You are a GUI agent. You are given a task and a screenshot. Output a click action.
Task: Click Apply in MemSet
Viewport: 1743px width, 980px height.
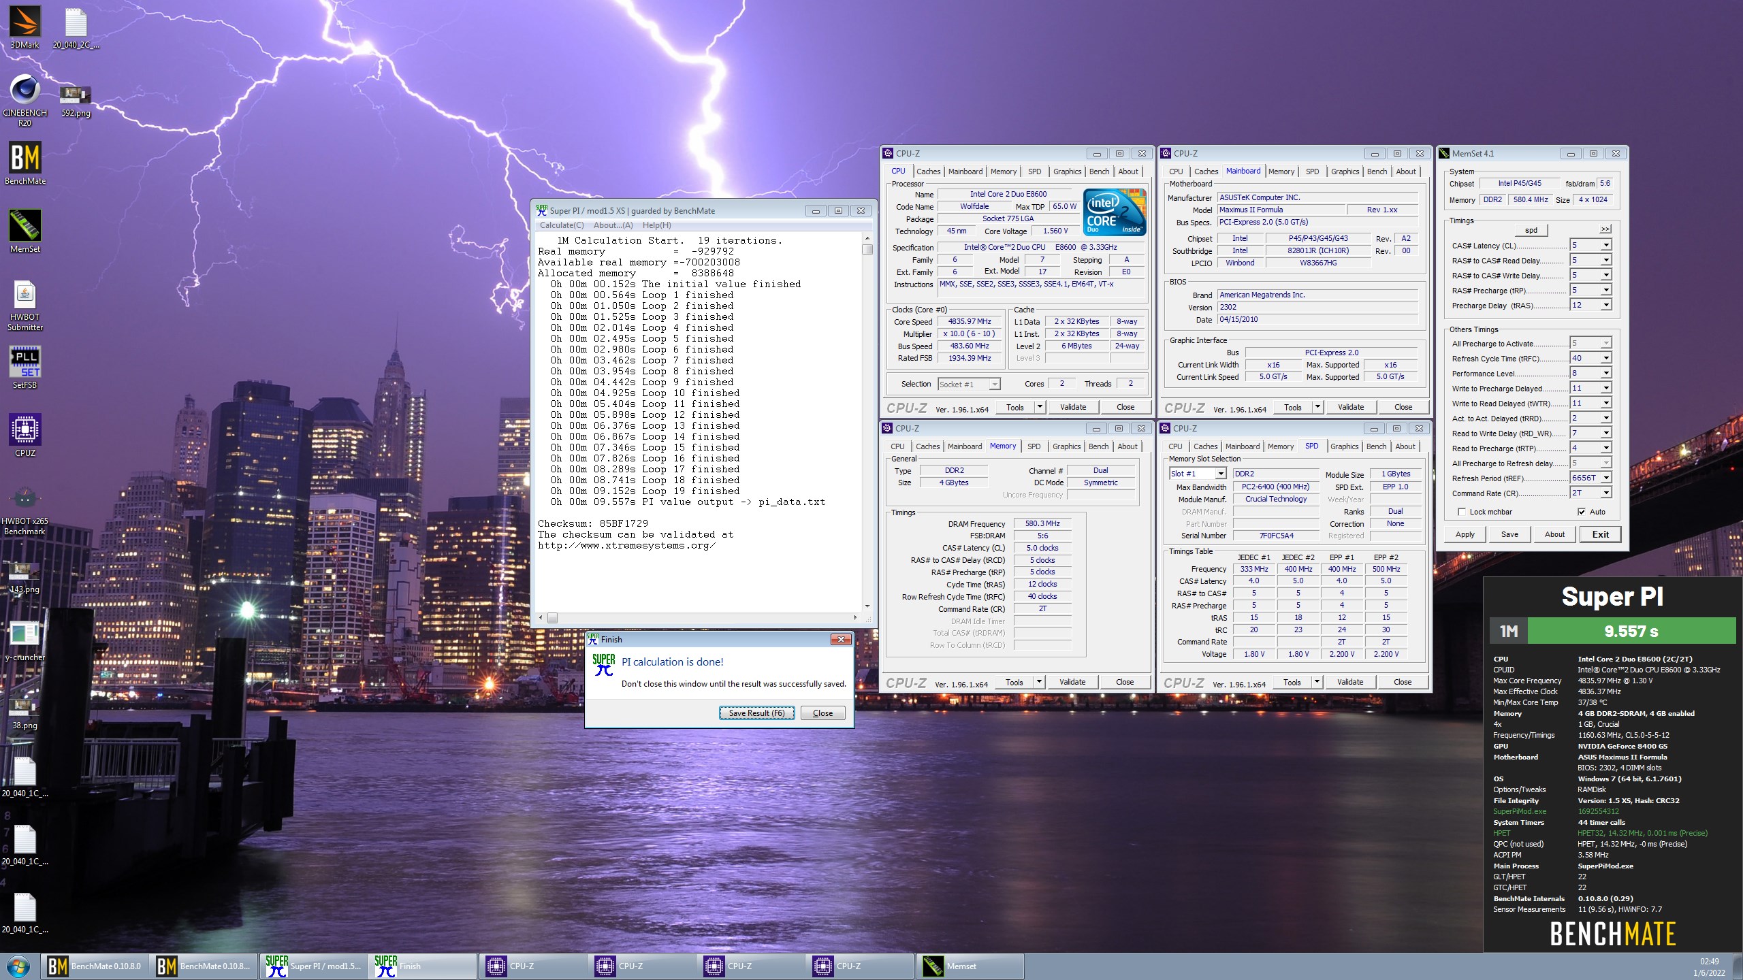click(1465, 534)
